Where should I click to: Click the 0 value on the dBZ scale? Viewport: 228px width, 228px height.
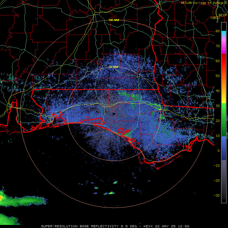[x=219, y=151]
